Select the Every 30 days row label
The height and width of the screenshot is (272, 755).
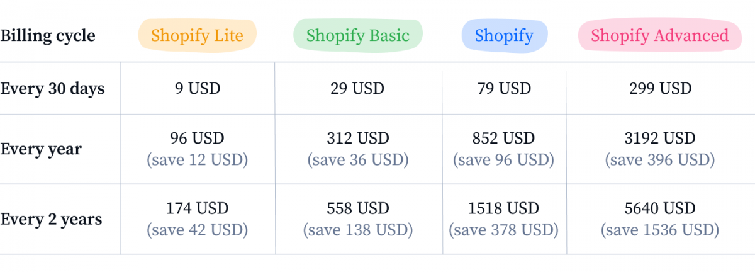(52, 89)
